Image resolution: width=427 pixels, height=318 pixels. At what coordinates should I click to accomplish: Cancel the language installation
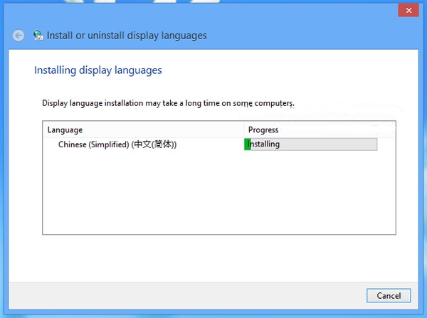tap(389, 295)
